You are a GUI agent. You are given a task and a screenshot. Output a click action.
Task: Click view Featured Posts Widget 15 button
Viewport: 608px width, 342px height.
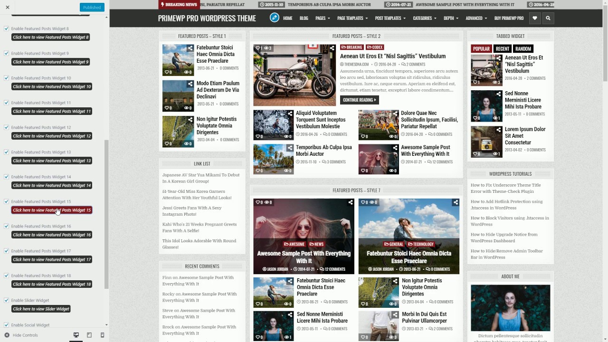52,210
